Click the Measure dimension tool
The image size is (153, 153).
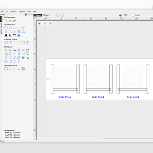pos(28,50)
